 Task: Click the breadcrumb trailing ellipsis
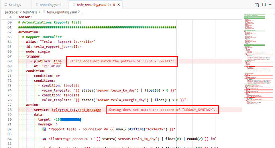click(x=82, y=12)
